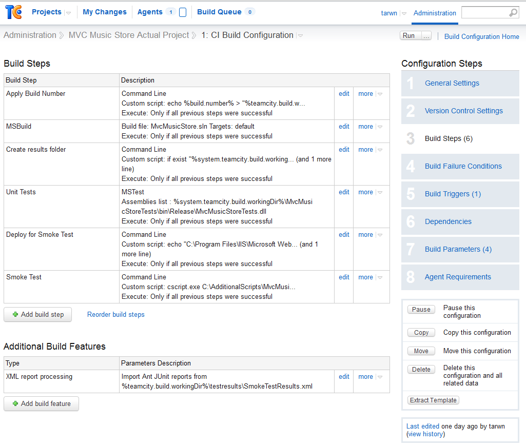Open the Run custom build options button
Viewport: 526px width, 447px height.
point(426,35)
